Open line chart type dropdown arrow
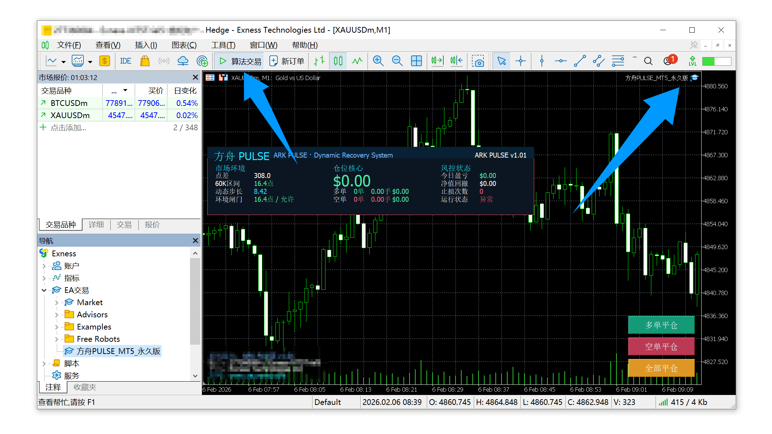The height and width of the screenshot is (434, 772). click(64, 62)
